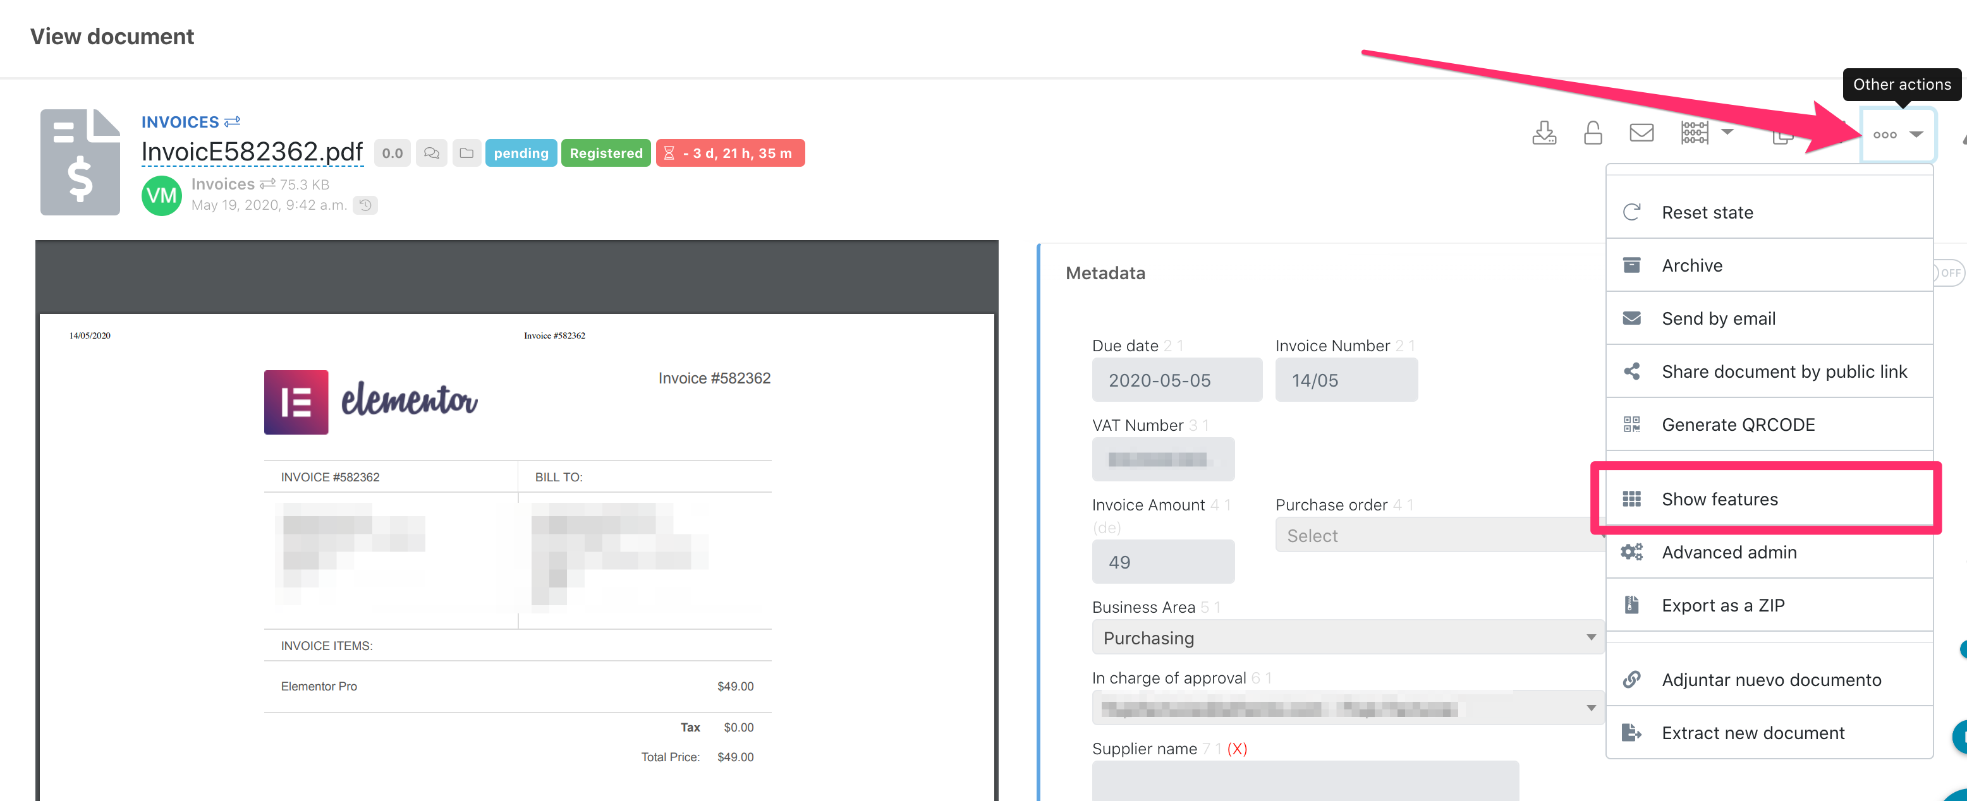
Task: Select Show features from the menu
Action: [1720, 499]
